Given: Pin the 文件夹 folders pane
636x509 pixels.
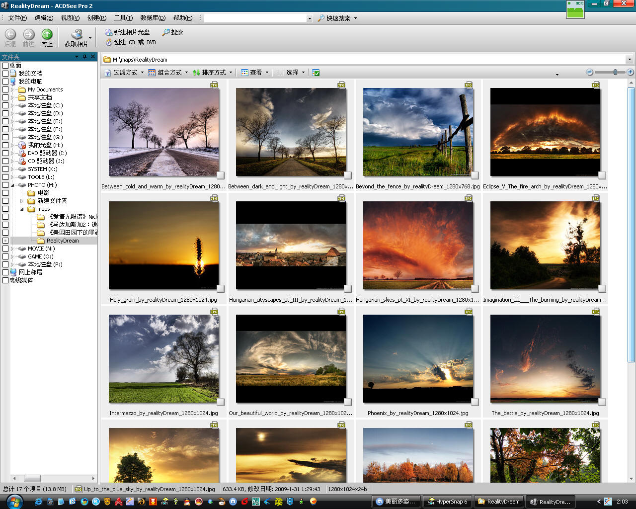Looking at the screenshot, I should tap(85, 57).
